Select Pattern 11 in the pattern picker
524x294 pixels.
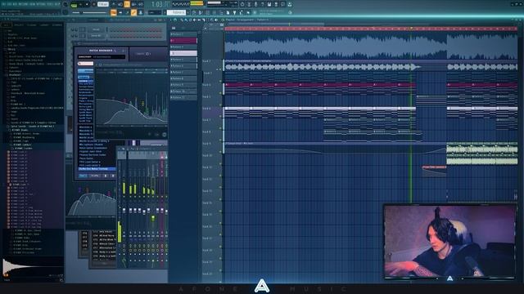[x=183, y=98]
